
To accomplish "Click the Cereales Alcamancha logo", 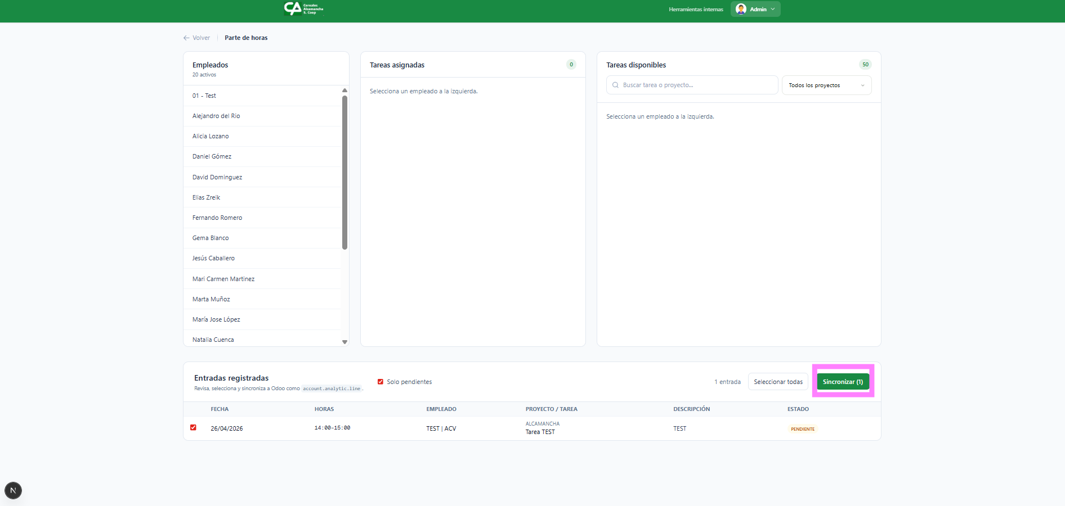I will pyautogui.click(x=303, y=8).
